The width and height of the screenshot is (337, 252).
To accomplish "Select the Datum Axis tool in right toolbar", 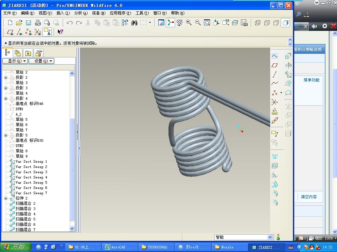I will (275, 74).
